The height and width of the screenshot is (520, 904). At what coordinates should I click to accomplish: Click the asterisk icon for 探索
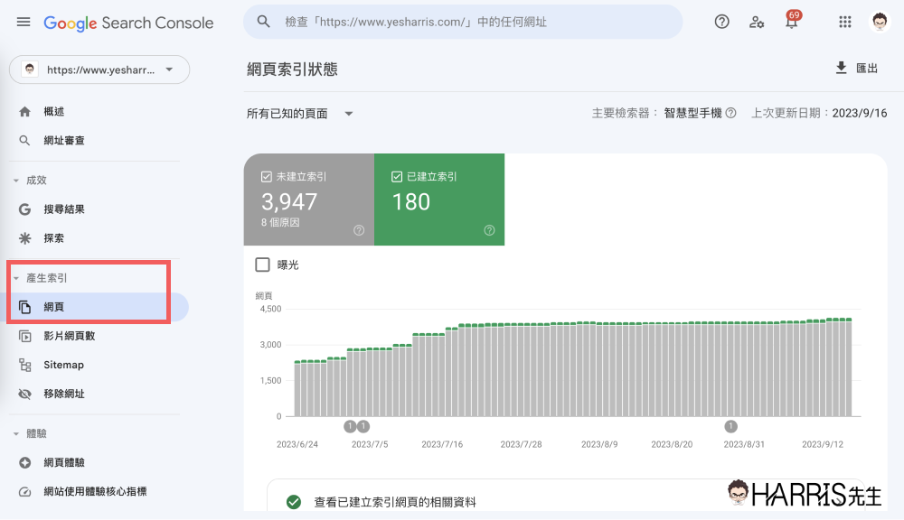click(24, 238)
